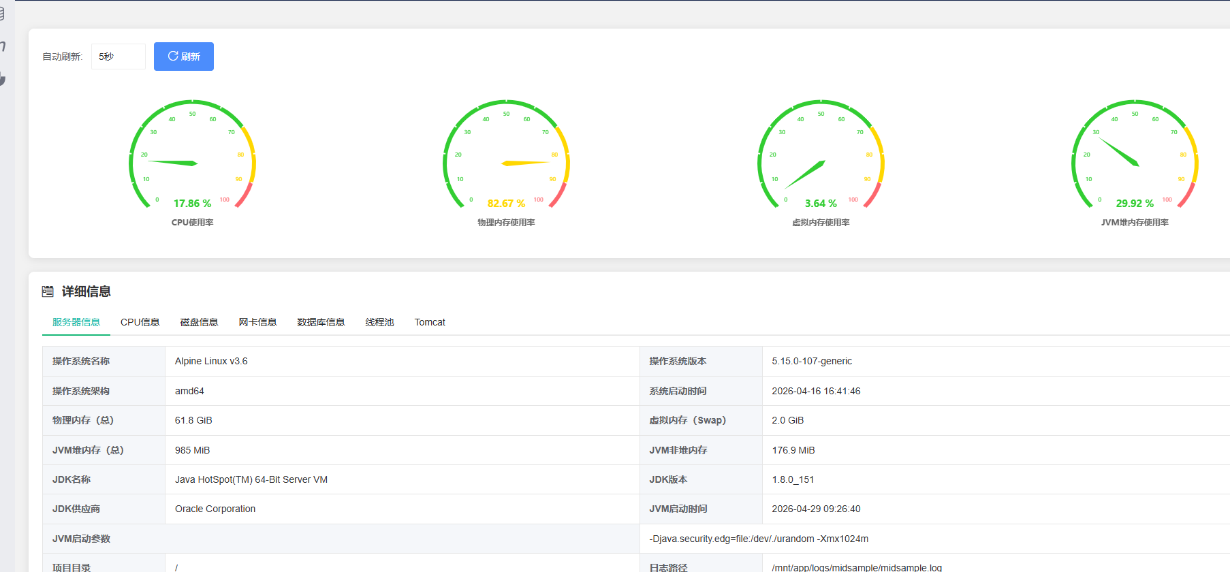Click the database icon in left sidebar
This screenshot has height=572, width=1230.
coord(2,14)
